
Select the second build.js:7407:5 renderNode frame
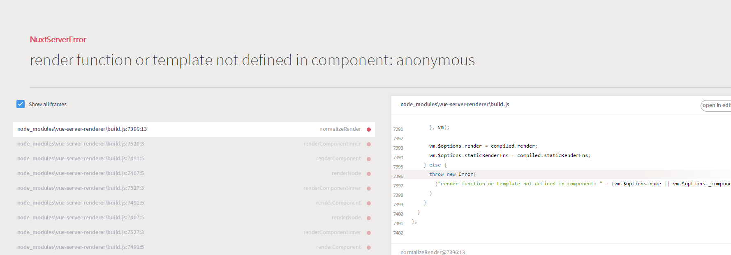click(x=194, y=218)
